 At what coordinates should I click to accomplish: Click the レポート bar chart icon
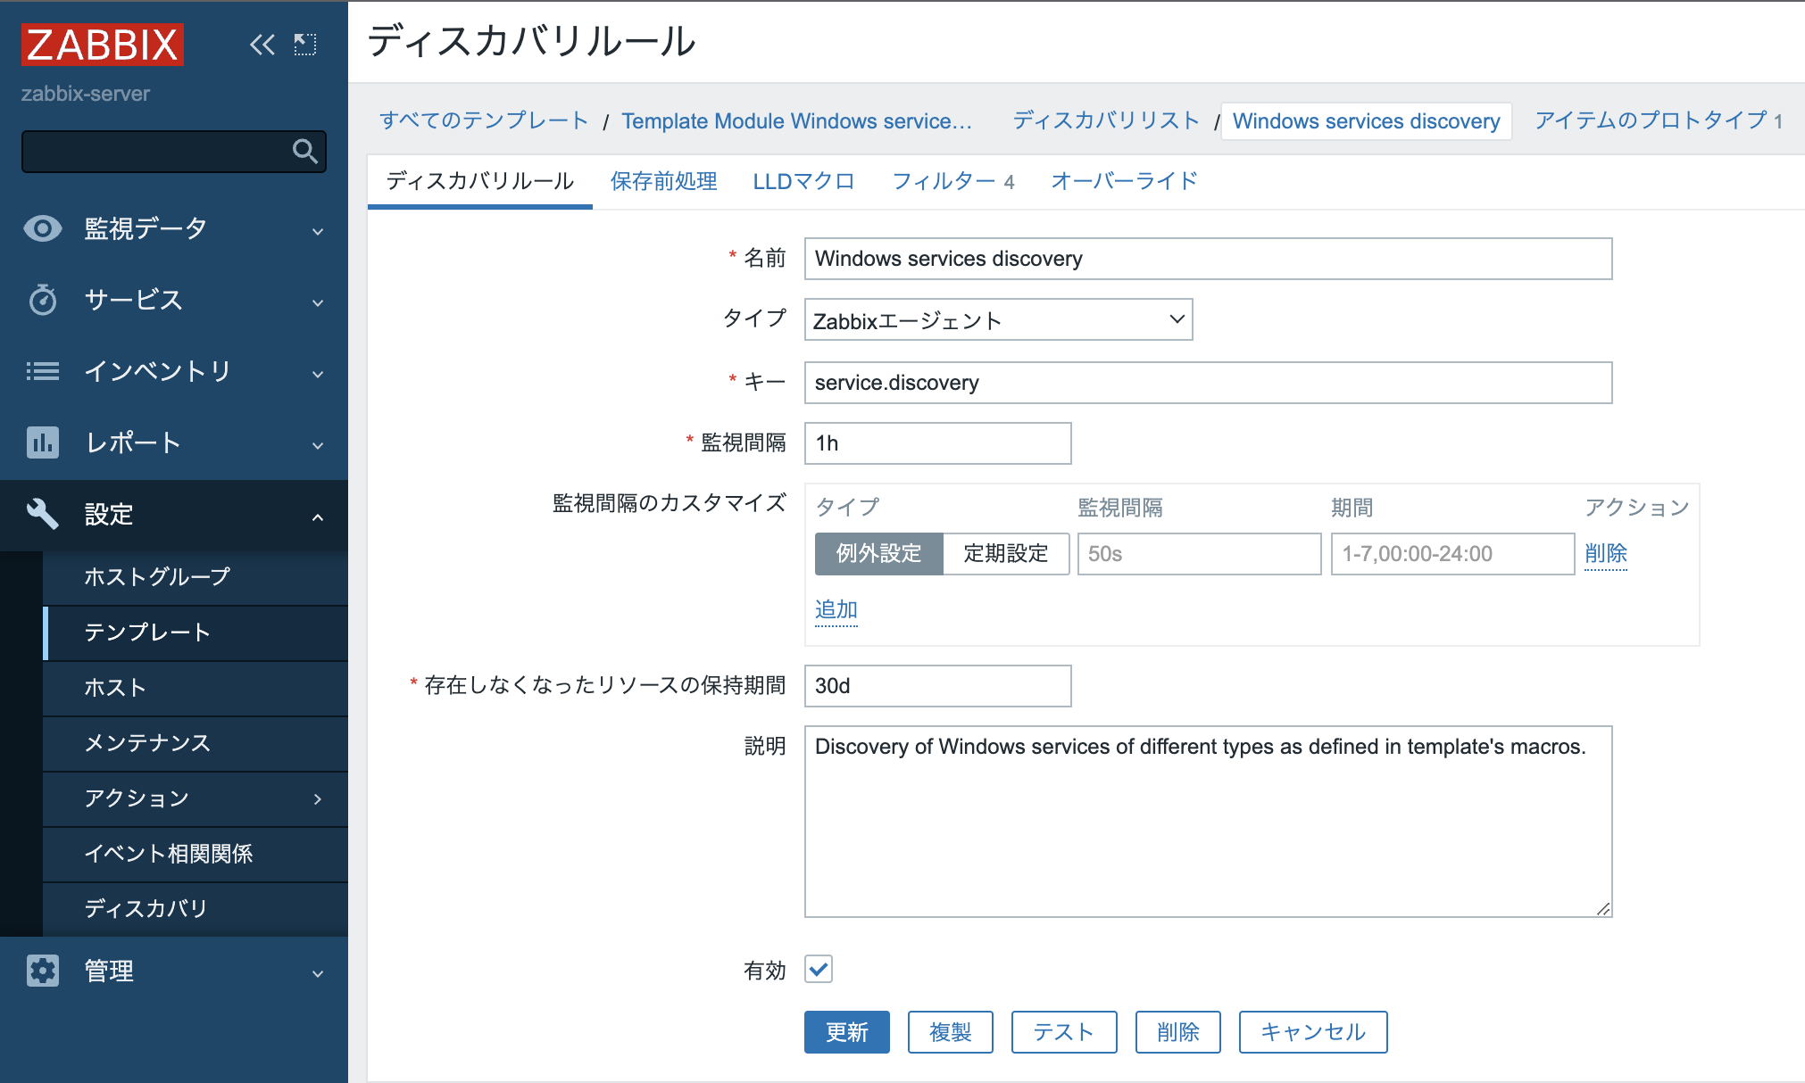pos(42,442)
